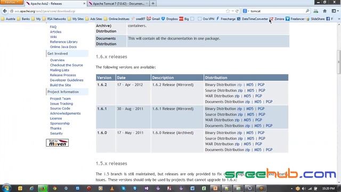
Task: Open the Freecharge bookmark
Action: point(226,19)
